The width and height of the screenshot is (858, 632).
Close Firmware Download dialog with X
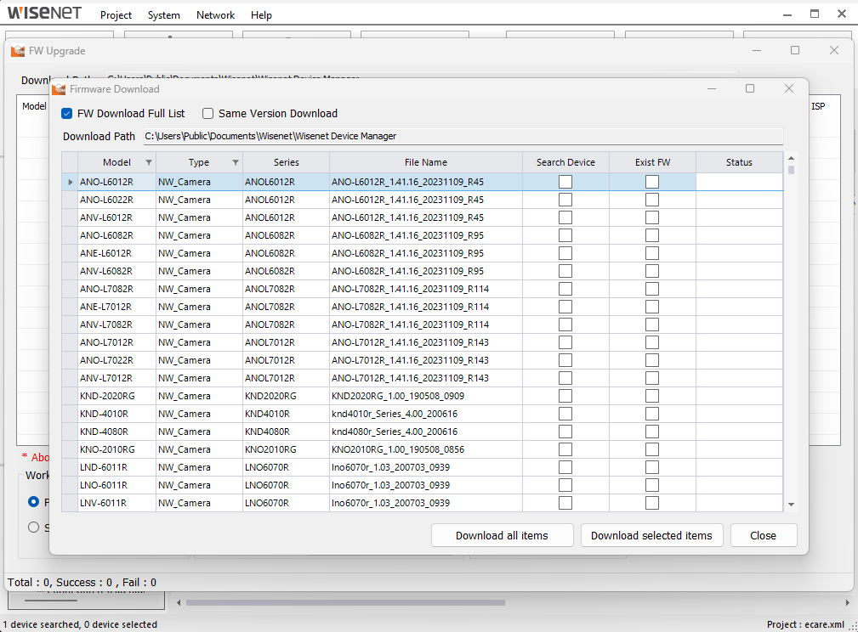(x=788, y=88)
